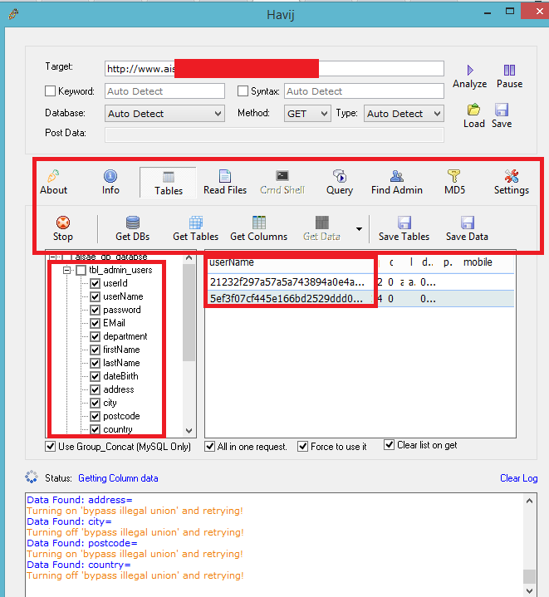
Task: Uncheck the country column
Action: (x=96, y=429)
